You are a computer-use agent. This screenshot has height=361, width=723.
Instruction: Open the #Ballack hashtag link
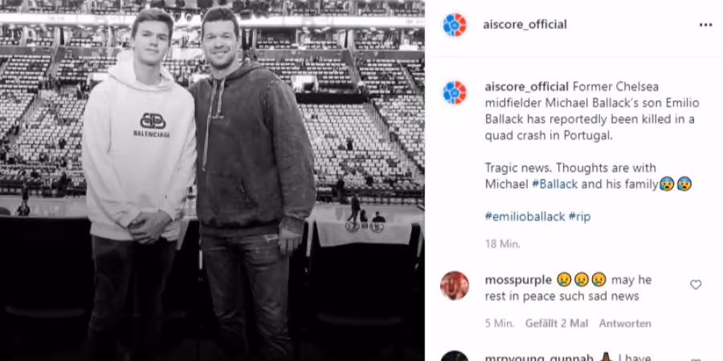(x=554, y=185)
